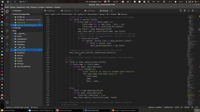This screenshot has height=112, width=200.
Task: Change language mode via Python indicator
Action: pyautogui.click(x=187, y=107)
